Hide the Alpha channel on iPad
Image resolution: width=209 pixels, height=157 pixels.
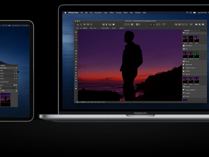[15, 78]
